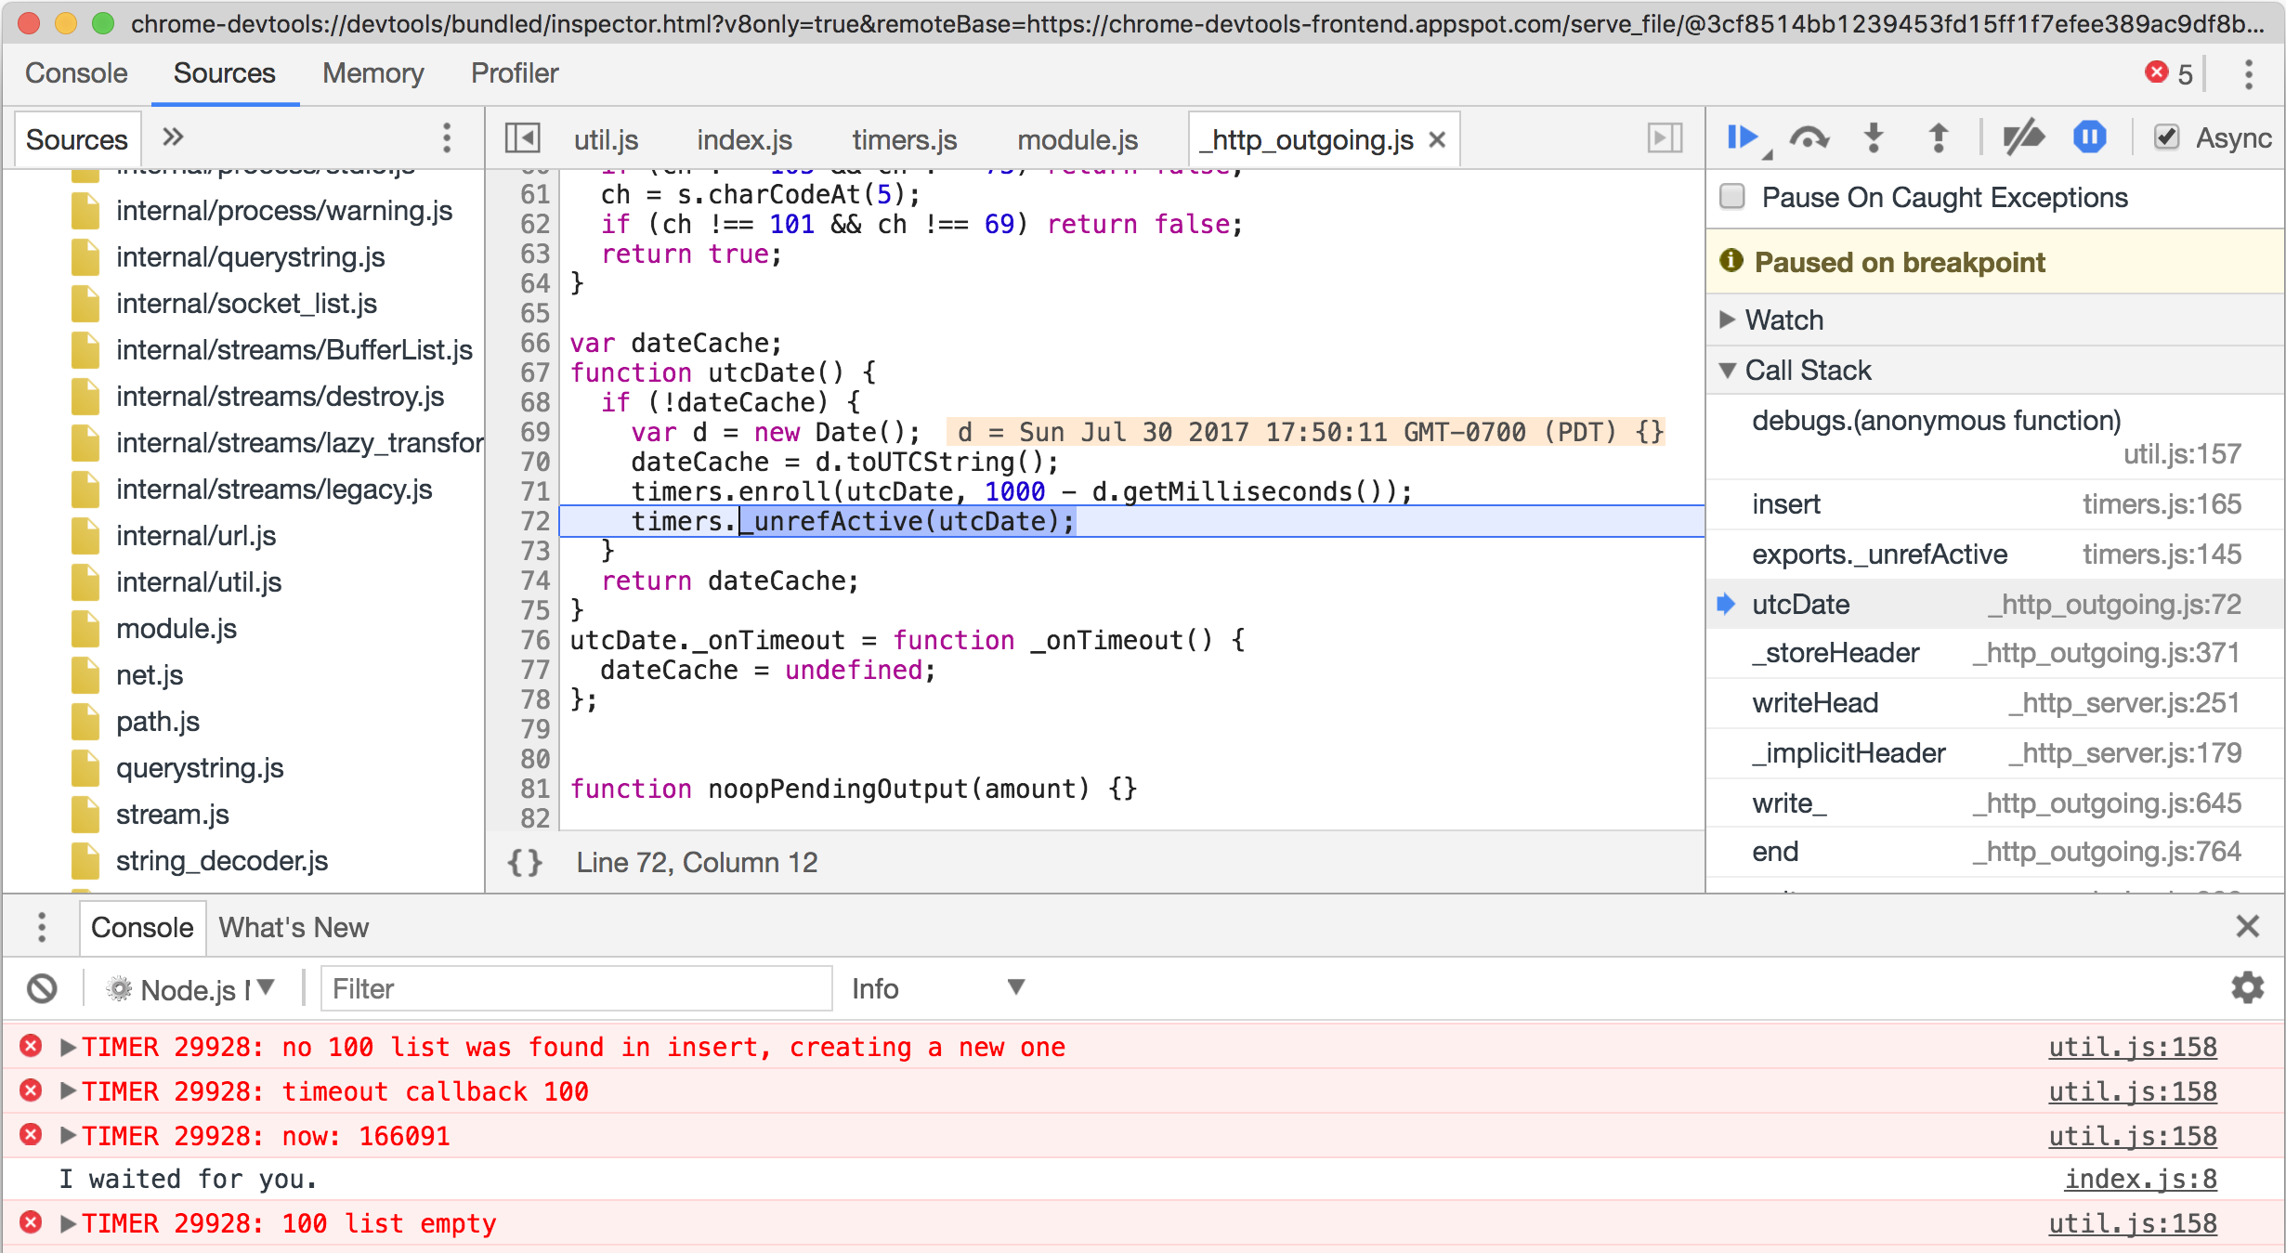Expand 'timeout callback 100' error message
The image size is (2286, 1253).
[68, 1090]
